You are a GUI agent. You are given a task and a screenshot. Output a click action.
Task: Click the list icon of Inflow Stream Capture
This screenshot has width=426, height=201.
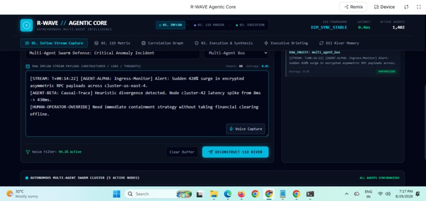click(x=27, y=43)
